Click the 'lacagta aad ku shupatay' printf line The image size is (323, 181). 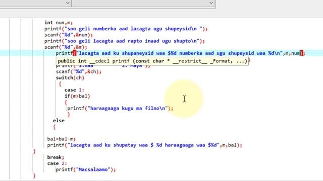click(145, 145)
